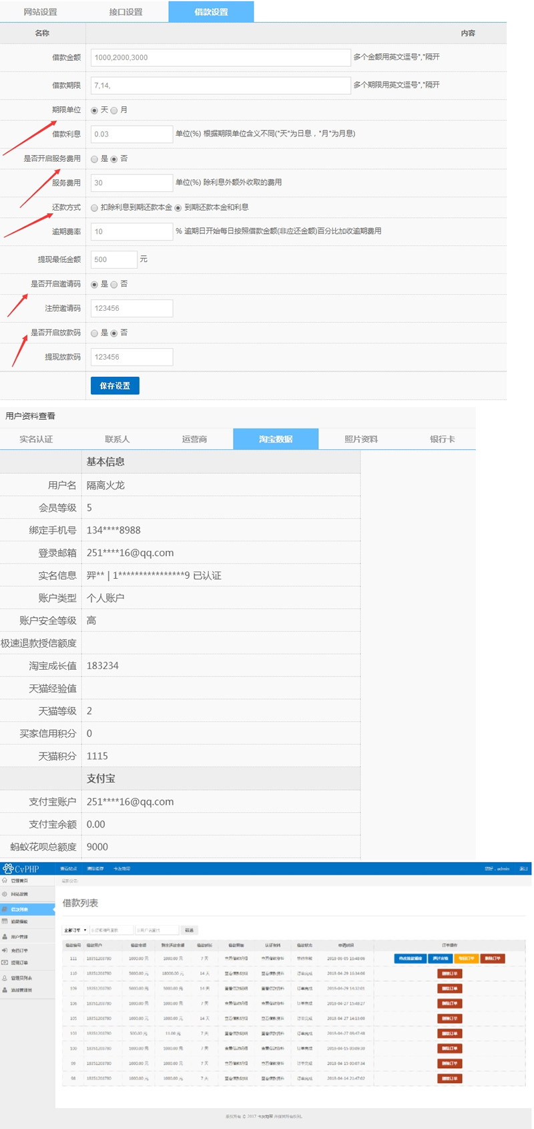The width and height of the screenshot is (534, 1129).
Task: Click the 保存设置 button
Action: pyautogui.click(x=115, y=386)
